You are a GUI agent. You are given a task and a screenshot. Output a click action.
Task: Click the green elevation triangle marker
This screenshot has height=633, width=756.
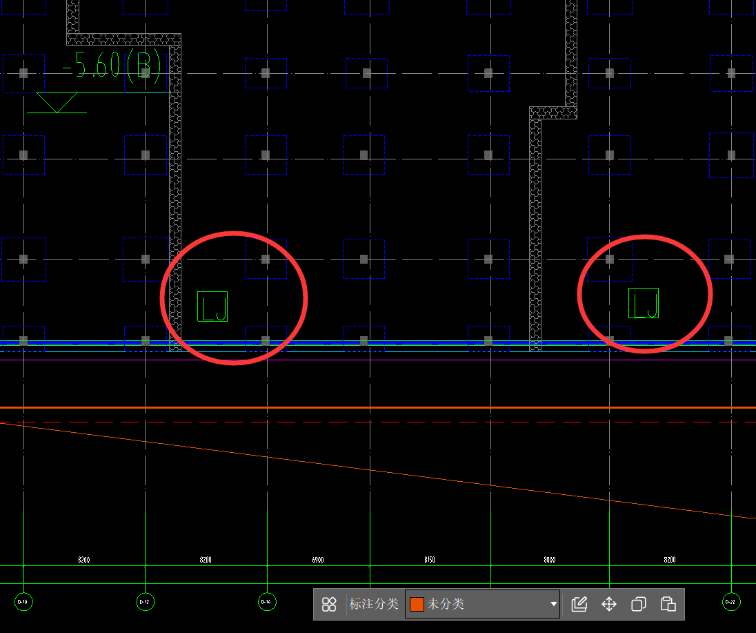click(x=57, y=102)
